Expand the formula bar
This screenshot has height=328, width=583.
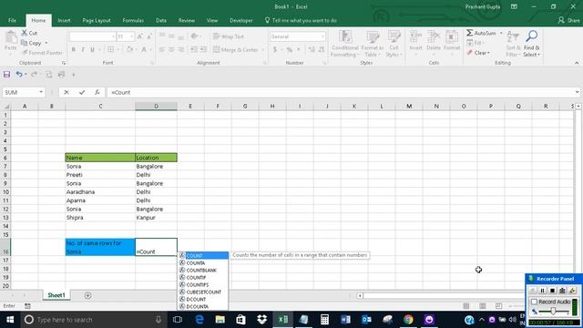[x=577, y=92]
